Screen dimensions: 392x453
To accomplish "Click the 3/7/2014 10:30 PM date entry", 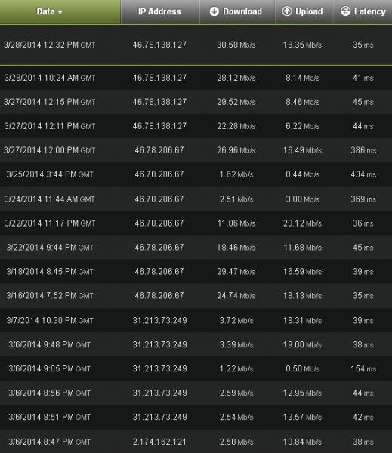I will pos(50,320).
